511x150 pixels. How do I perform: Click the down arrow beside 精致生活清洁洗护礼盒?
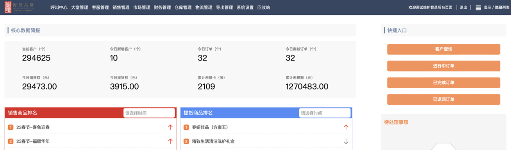pos(346,141)
